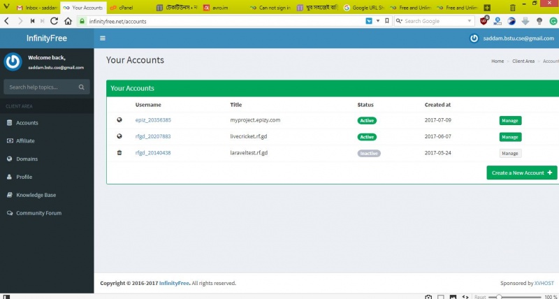Capture page with status bar camera icon
This screenshot has height=299, width=559.
pos(428,296)
